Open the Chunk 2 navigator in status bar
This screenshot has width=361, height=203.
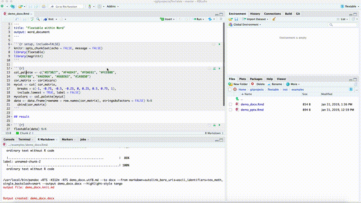(25, 133)
